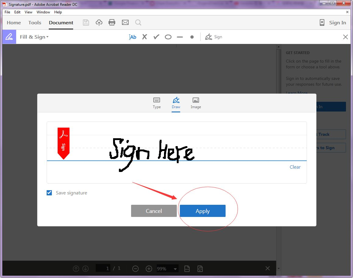Send file by email envelope icon
Screen dimensions: 353x278
click(x=125, y=22)
